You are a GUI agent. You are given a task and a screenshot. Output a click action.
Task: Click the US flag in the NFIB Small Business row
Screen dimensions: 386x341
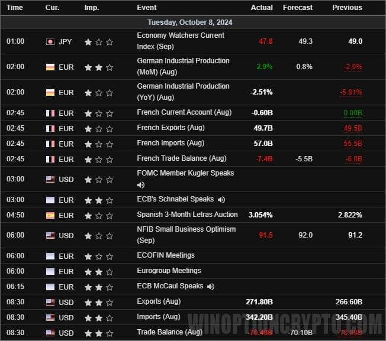point(50,235)
